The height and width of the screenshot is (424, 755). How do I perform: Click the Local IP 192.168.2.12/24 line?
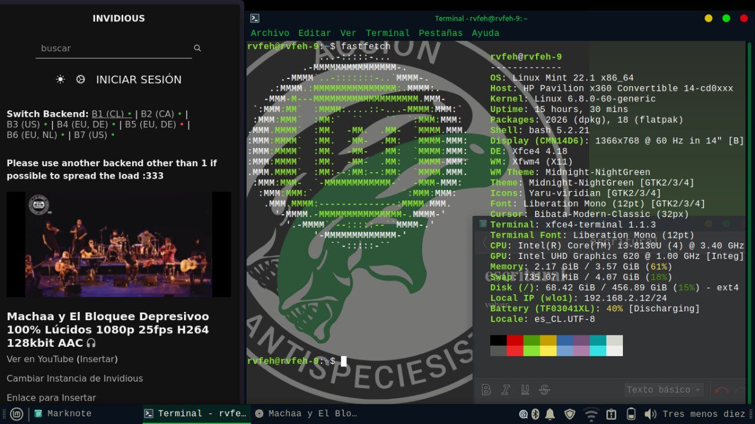coord(579,298)
